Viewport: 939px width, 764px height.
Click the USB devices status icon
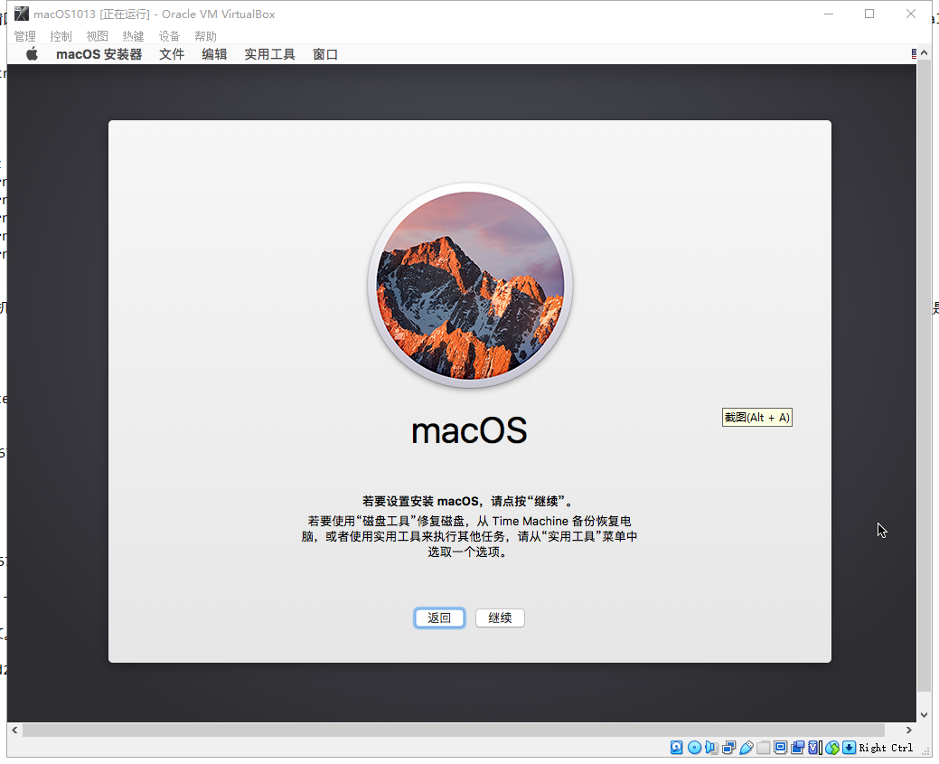[747, 747]
